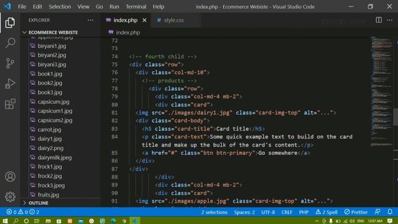398x224 pixels.
Task: Split the editor to the right
Action: 379,20
